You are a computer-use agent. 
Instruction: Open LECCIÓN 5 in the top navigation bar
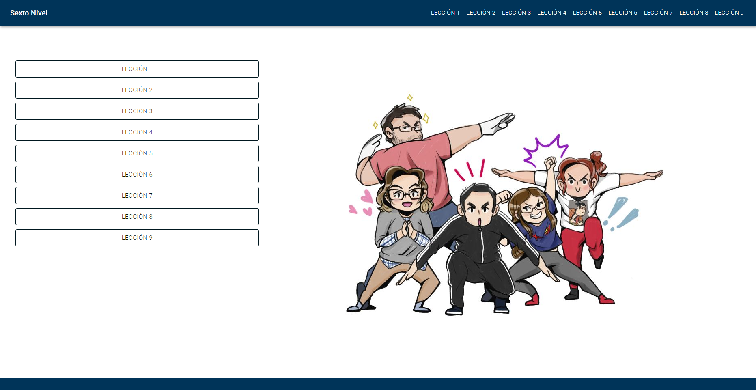pos(587,13)
